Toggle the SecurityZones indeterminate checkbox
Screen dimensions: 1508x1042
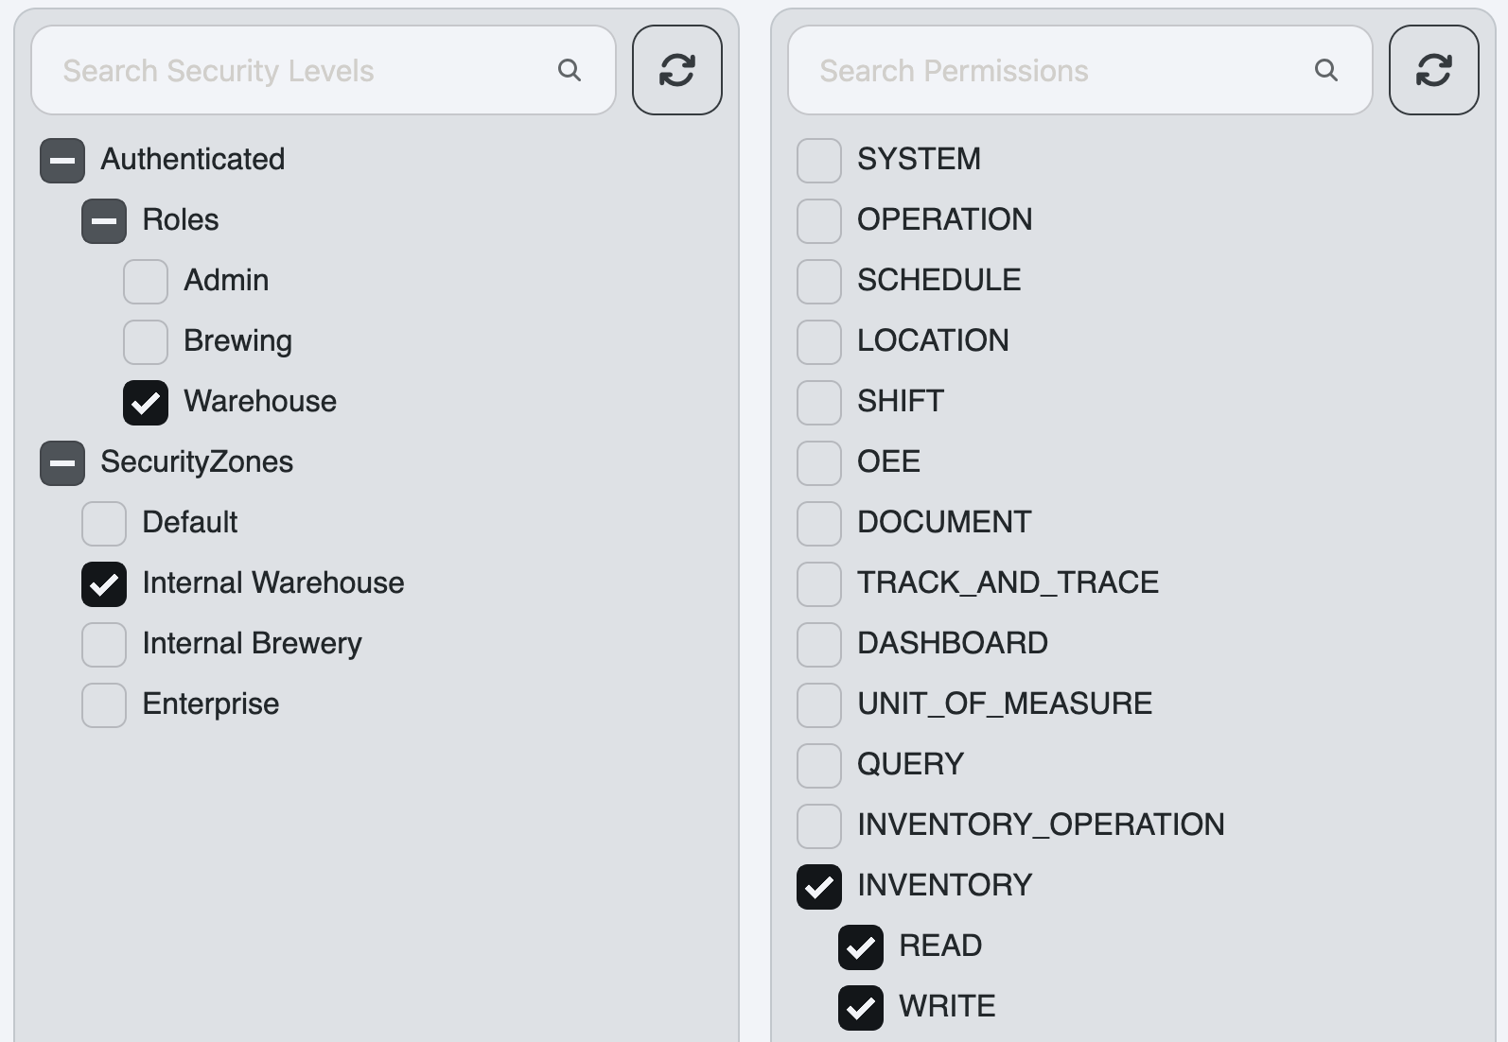pyautogui.click(x=62, y=463)
